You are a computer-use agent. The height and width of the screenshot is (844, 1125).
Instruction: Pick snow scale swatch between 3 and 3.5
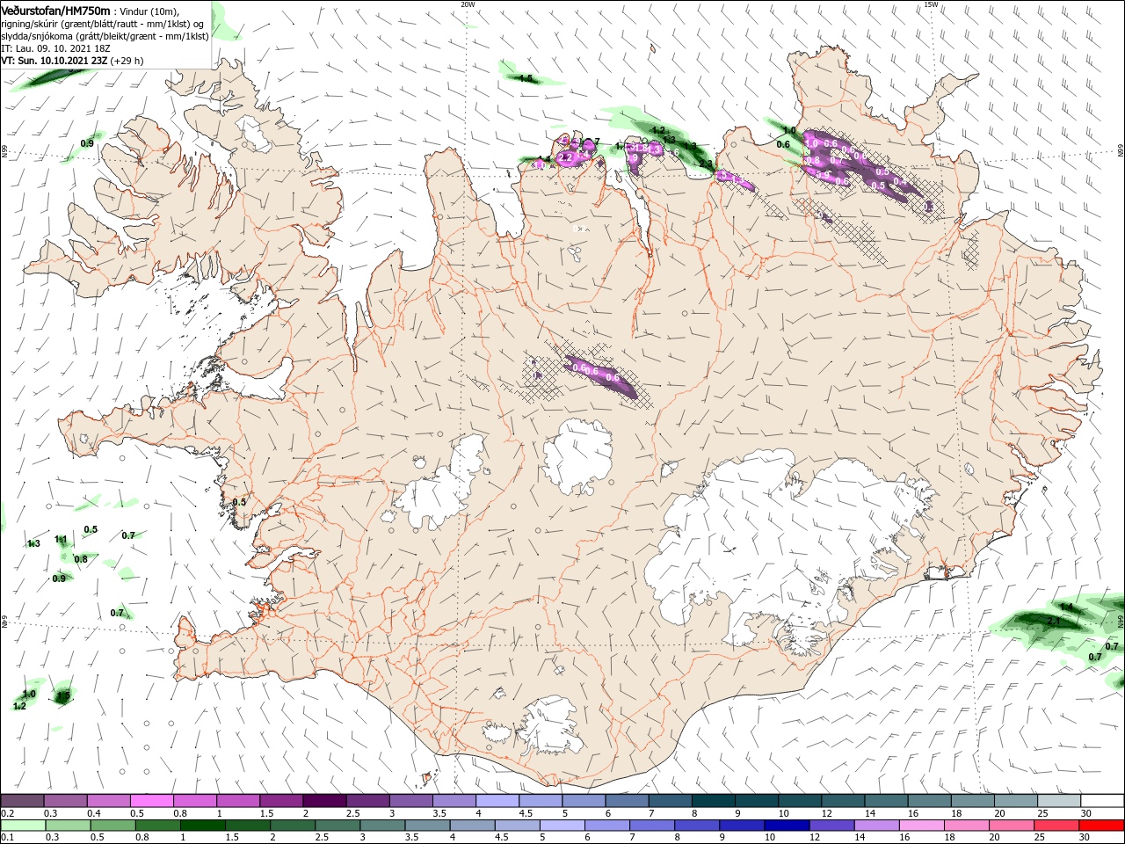[x=410, y=801]
